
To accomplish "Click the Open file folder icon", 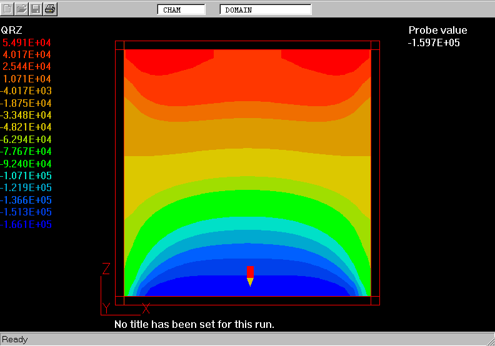I will (x=22, y=9).
